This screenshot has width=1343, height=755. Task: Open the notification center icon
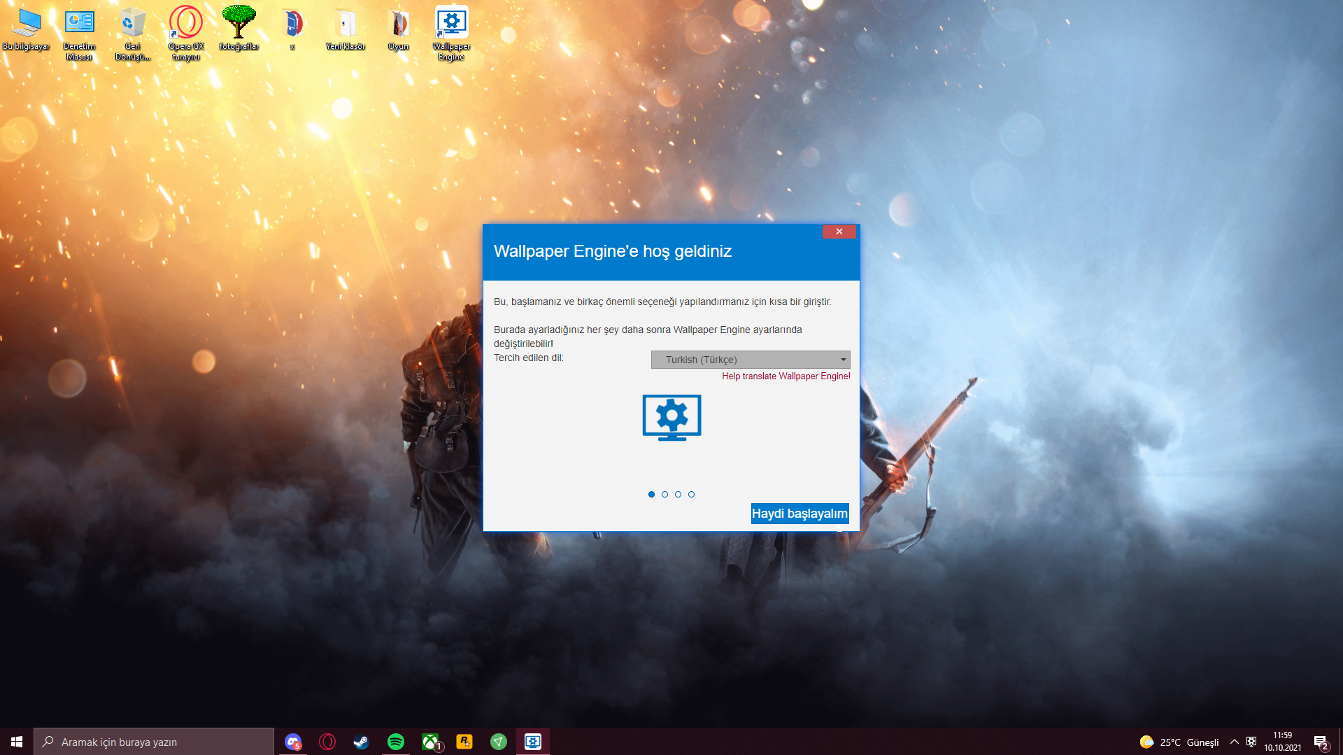tap(1321, 742)
